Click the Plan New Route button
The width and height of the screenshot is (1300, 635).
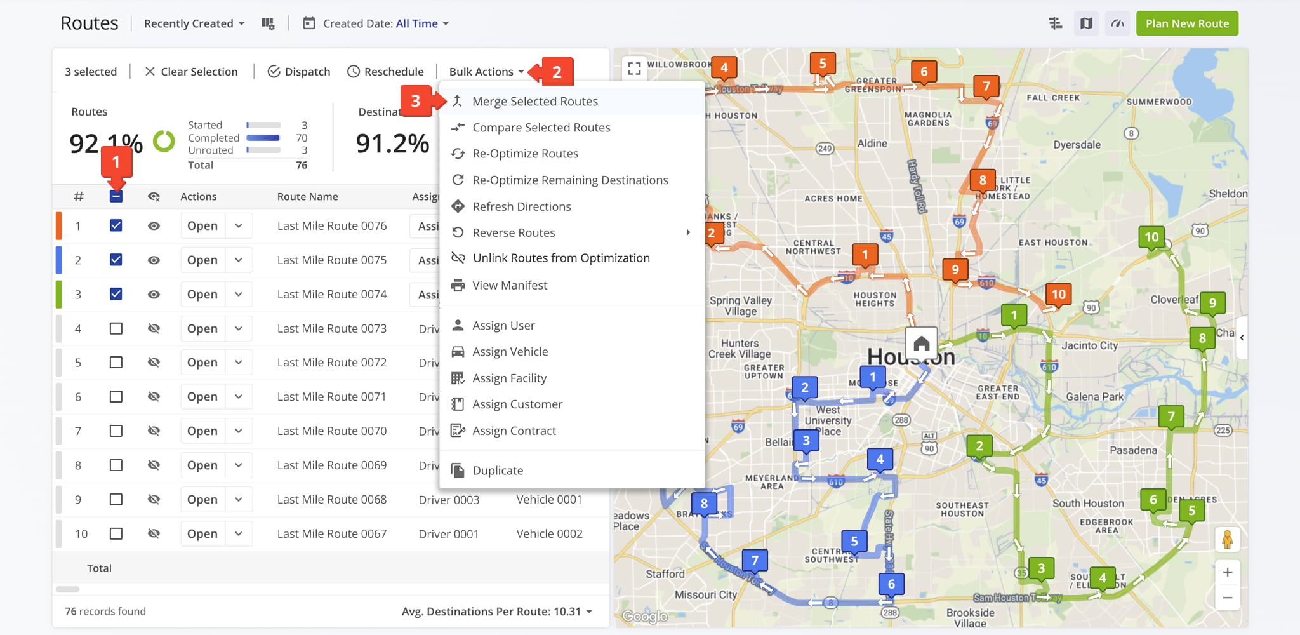click(x=1186, y=23)
